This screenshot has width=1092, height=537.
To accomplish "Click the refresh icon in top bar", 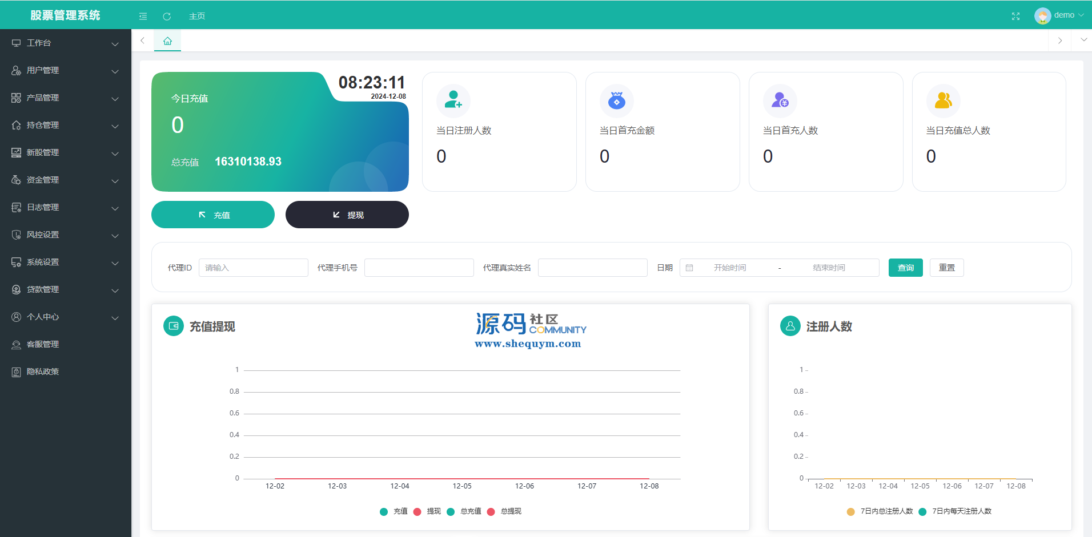I will pos(167,17).
